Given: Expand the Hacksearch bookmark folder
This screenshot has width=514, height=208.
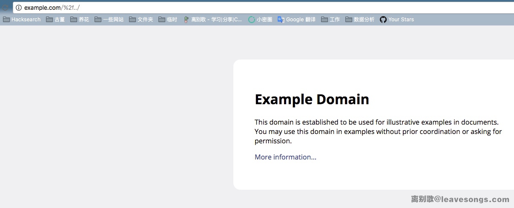Looking at the screenshot, I should (22, 20).
